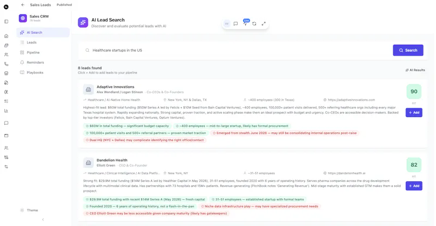Viewport: 436px width, 226px height.
Task: Go back using the arrow beside Sales Leads
Action: click(23, 5)
